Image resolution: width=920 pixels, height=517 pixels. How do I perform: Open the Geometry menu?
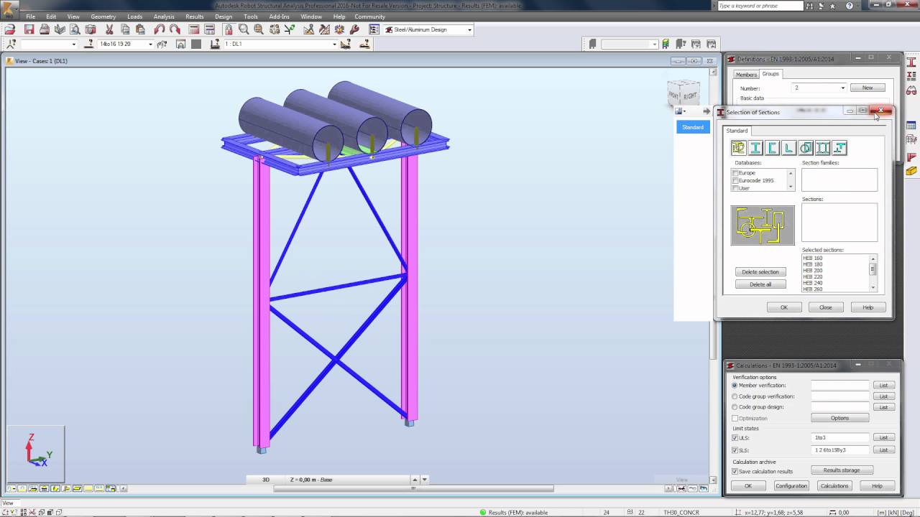point(103,17)
